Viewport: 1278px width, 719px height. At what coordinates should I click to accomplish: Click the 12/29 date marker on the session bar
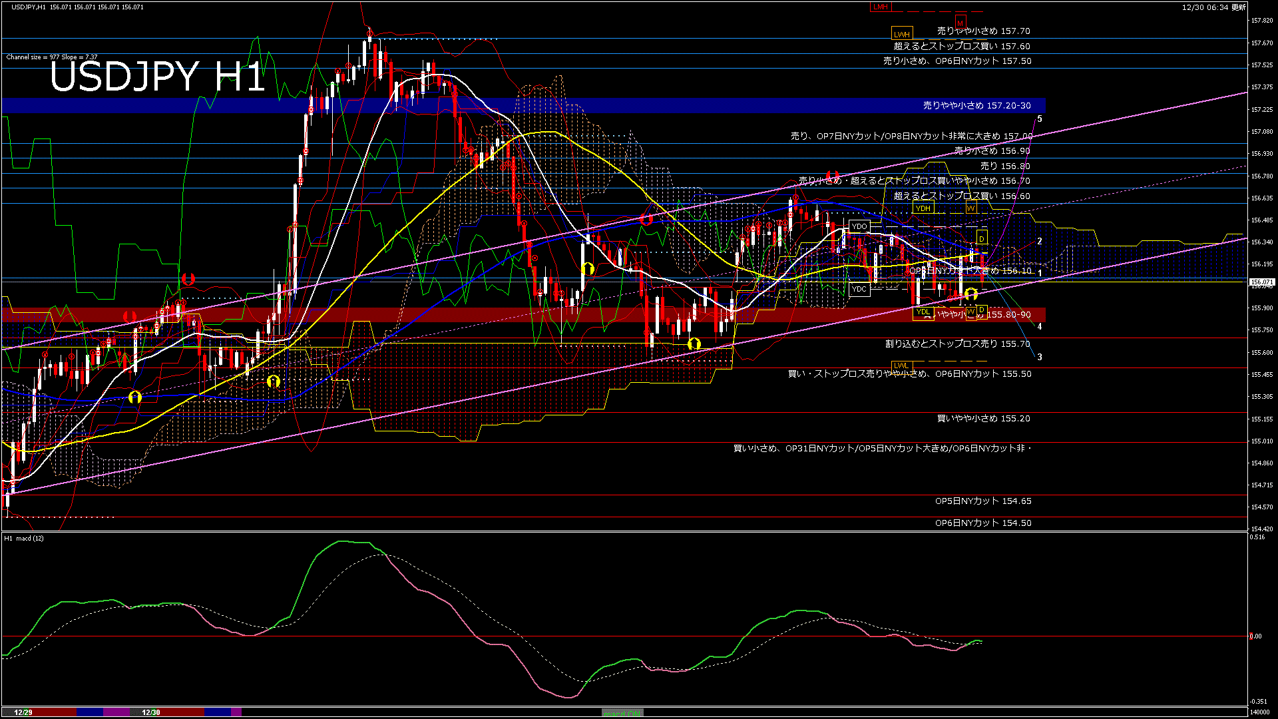23,712
